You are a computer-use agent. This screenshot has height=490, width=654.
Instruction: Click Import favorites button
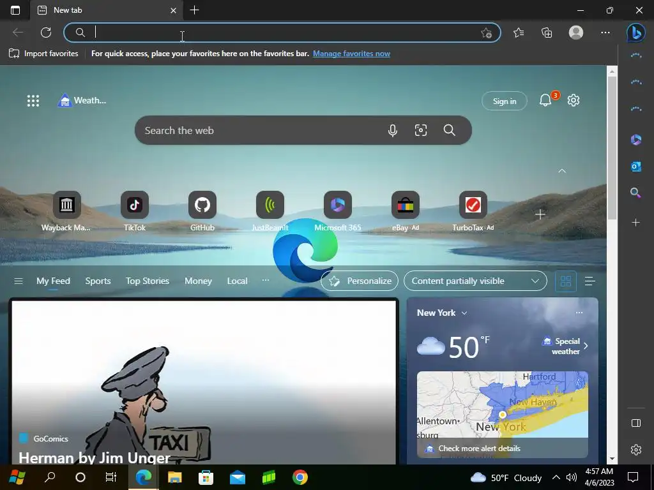43,54
